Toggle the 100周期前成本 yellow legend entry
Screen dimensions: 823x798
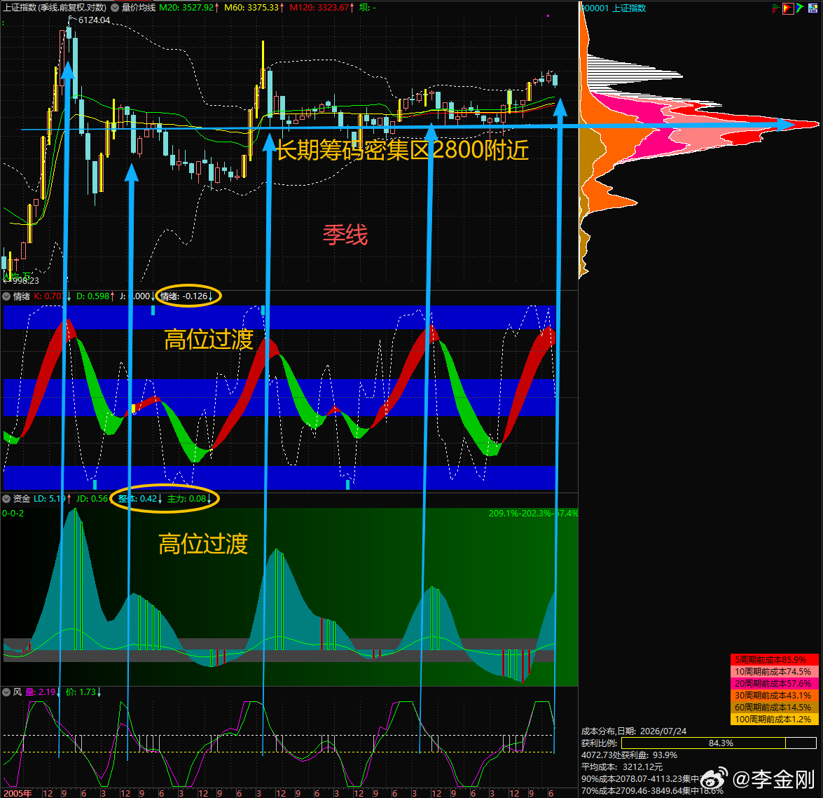click(774, 720)
